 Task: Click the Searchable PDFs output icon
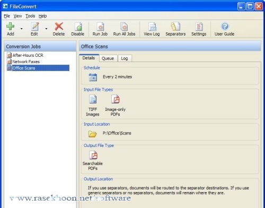click(93, 155)
